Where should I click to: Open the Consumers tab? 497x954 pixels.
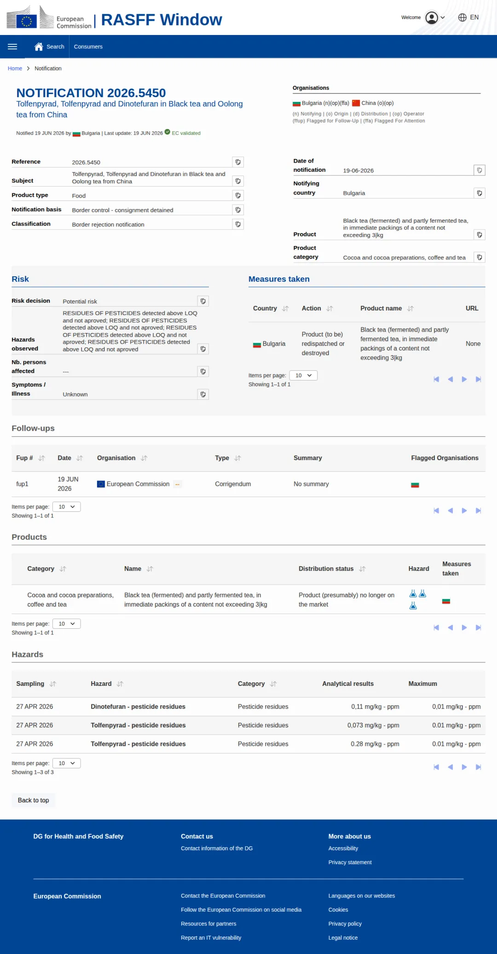tap(88, 47)
